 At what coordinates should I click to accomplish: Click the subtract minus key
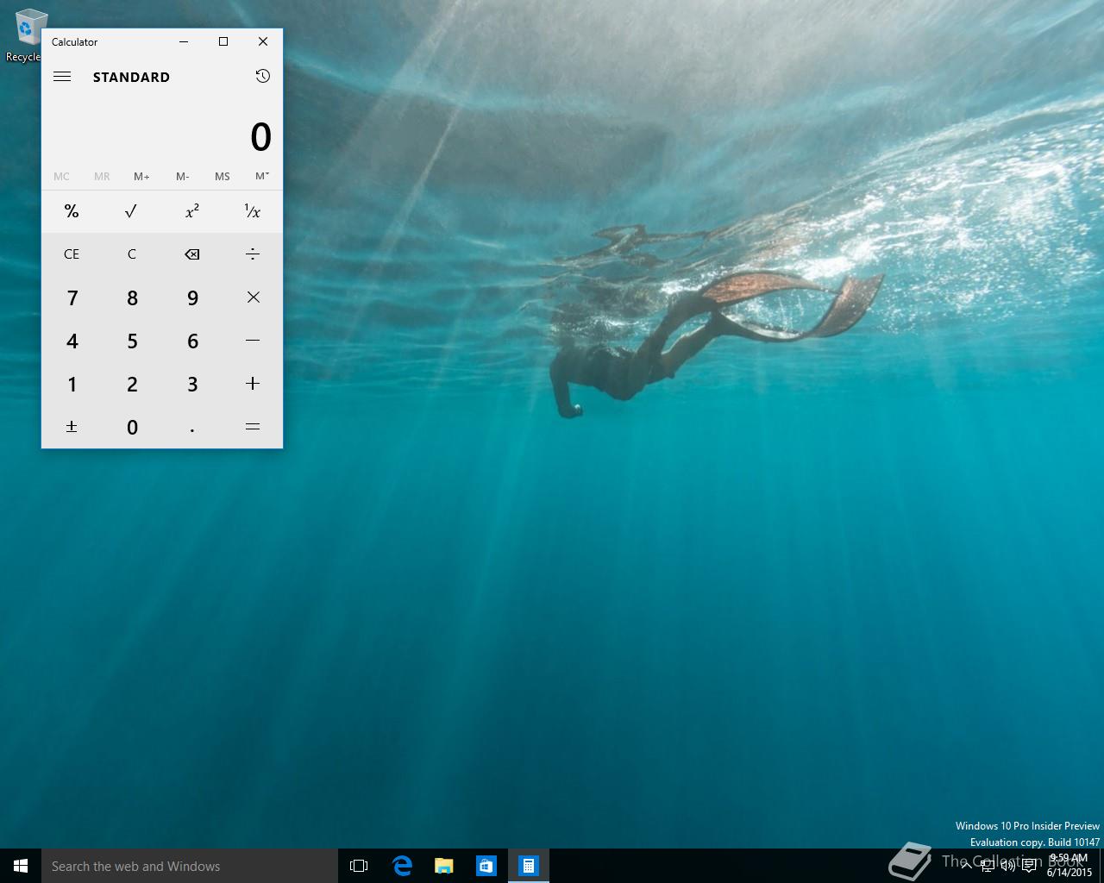(253, 341)
